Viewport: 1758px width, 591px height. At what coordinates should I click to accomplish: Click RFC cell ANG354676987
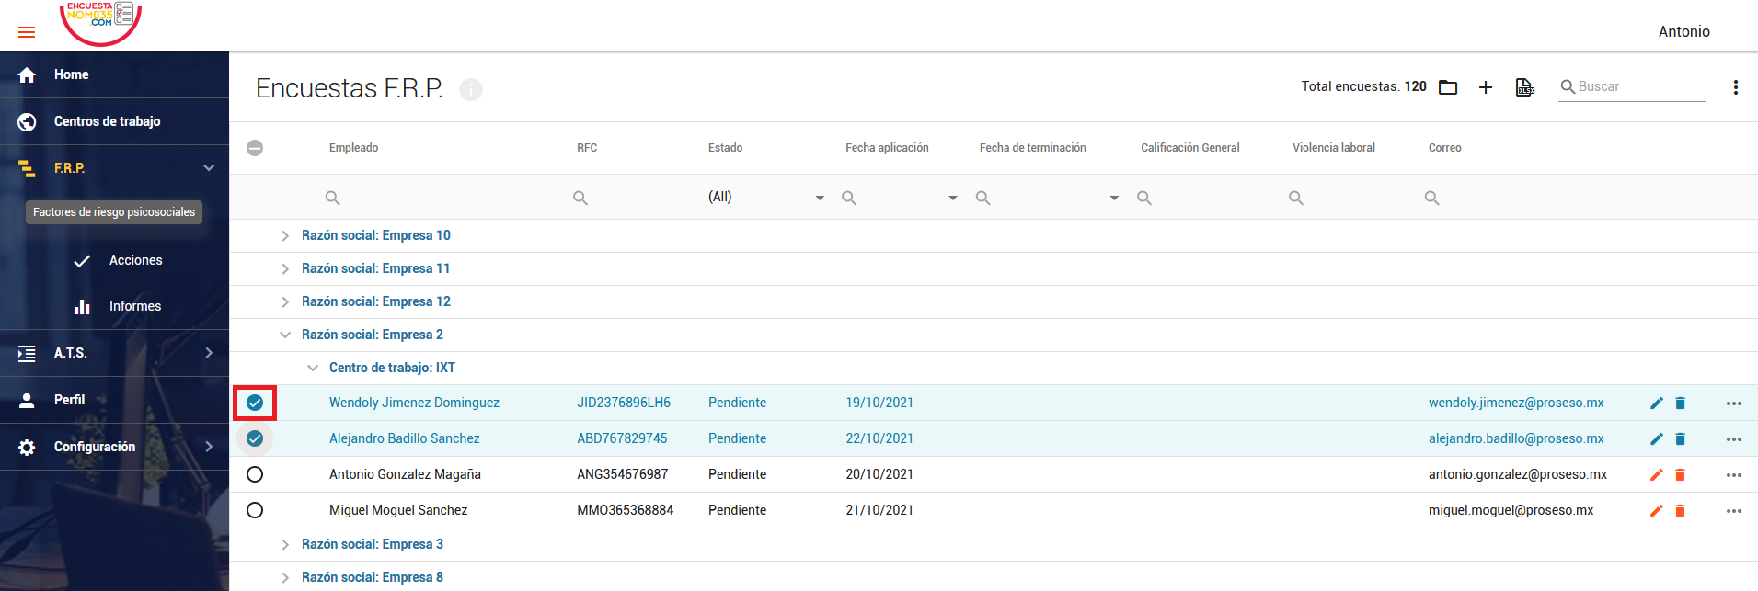pyautogui.click(x=623, y=474)
